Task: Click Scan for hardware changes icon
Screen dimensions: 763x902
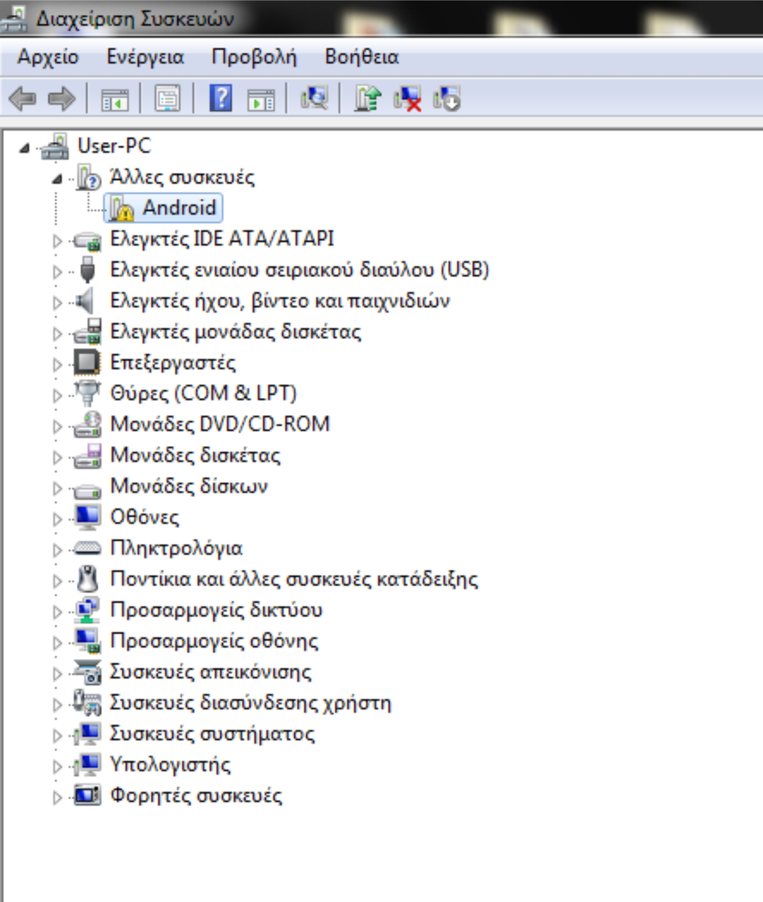Action: coord(314,99)
